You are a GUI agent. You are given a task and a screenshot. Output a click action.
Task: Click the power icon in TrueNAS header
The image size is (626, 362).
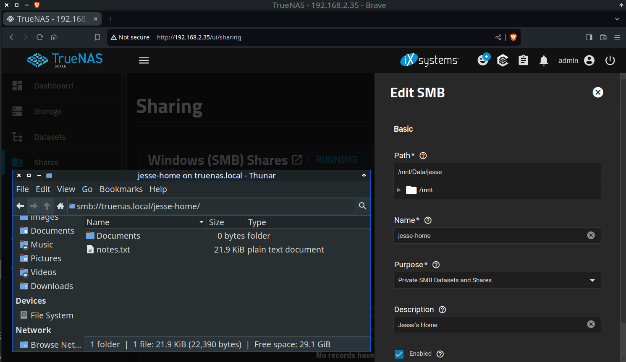[x=610, y=60]
